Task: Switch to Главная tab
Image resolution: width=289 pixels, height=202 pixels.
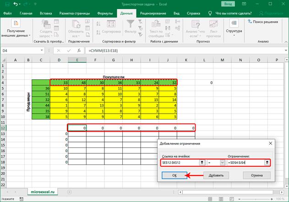Action: click(x=26, y=13)
